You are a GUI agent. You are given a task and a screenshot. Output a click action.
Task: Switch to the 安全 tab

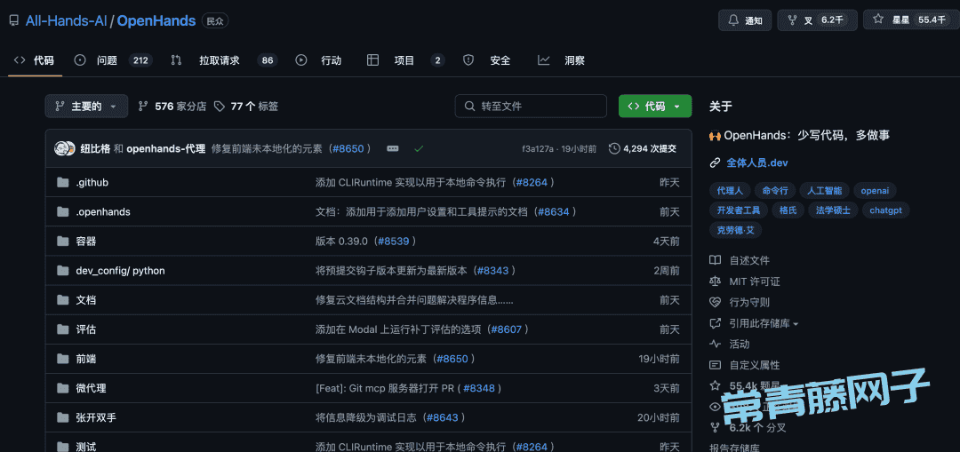[x=487, y=59]
